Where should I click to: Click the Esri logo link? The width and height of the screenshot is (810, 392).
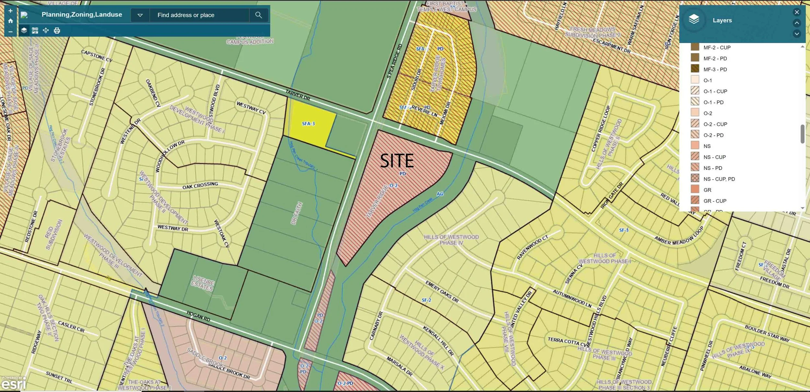13,383
